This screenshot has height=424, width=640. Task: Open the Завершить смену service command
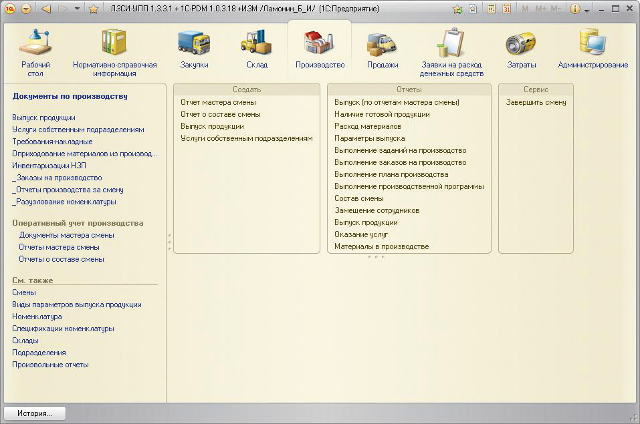tap(536, 102)
